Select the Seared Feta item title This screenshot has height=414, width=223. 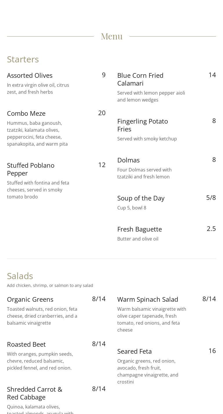[134, 351]
